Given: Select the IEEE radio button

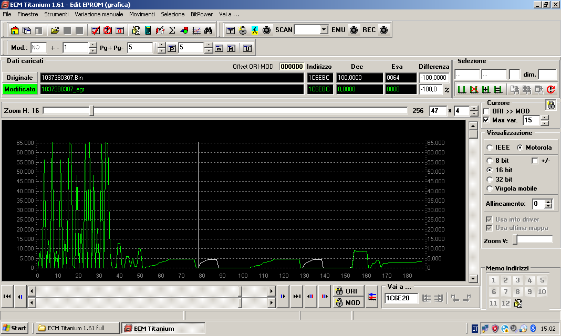Looking at the screenshot, I should (490, 148).
